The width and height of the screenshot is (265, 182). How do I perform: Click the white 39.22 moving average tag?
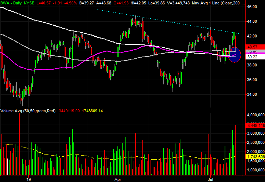pyautogui.click(x=255, y=57)
